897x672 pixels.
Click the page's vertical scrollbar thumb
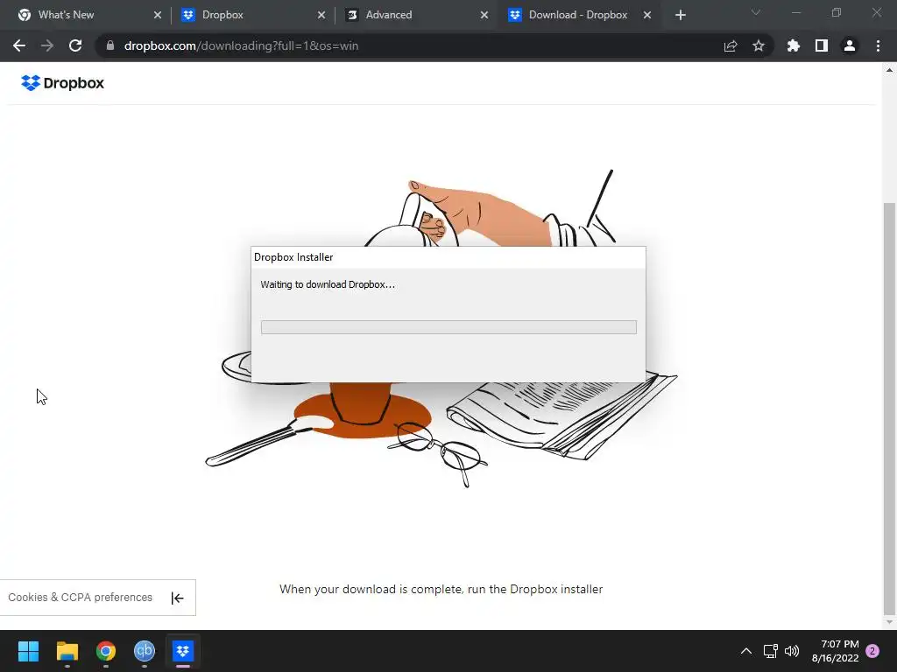pyautogui.click(x=889, y=408)
